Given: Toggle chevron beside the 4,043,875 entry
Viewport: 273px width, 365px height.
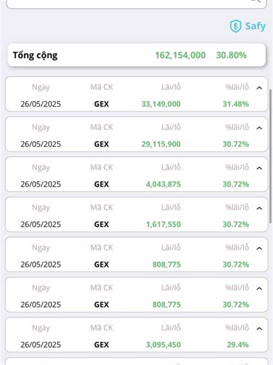Looking at the screenshot, I should 259,168.
